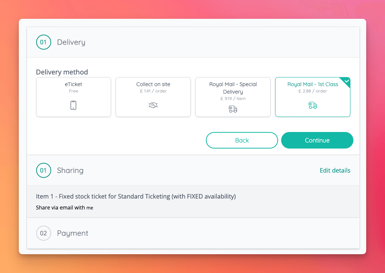
Task: Select Royal Mail - 1st Class card
Action: (313, 97)
